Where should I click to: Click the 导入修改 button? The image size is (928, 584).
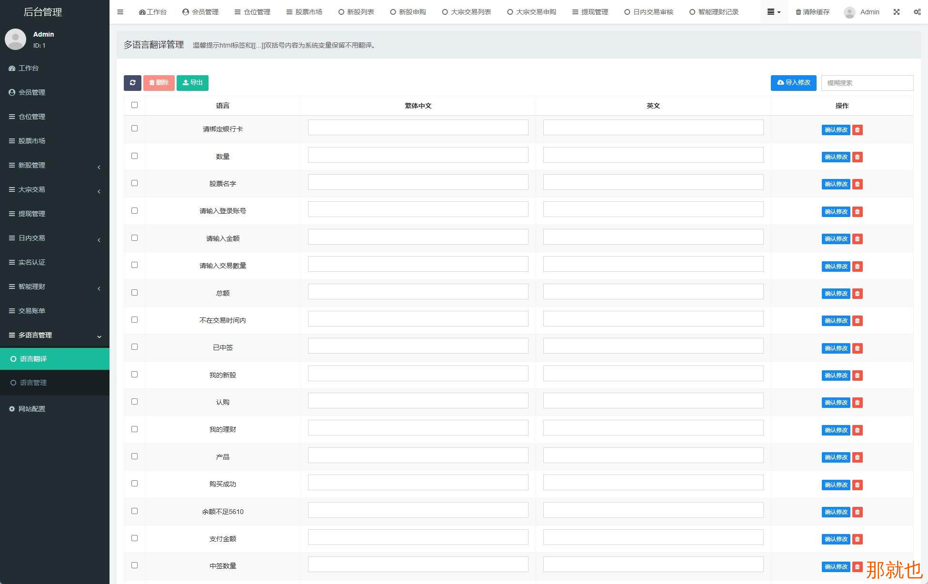(793, 83)
